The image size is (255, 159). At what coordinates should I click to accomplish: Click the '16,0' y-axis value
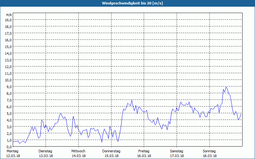coord(9,40)
